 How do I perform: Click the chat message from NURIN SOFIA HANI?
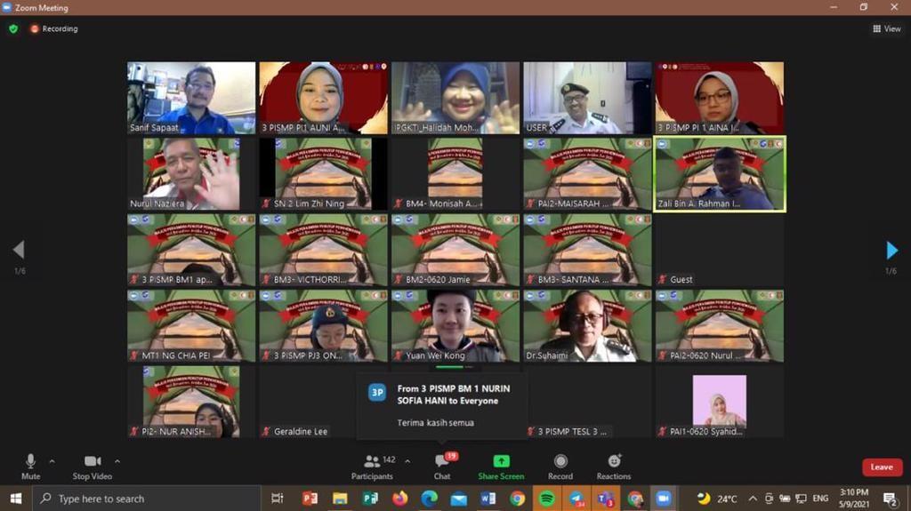pyautogui.click(x=442, y=405)
